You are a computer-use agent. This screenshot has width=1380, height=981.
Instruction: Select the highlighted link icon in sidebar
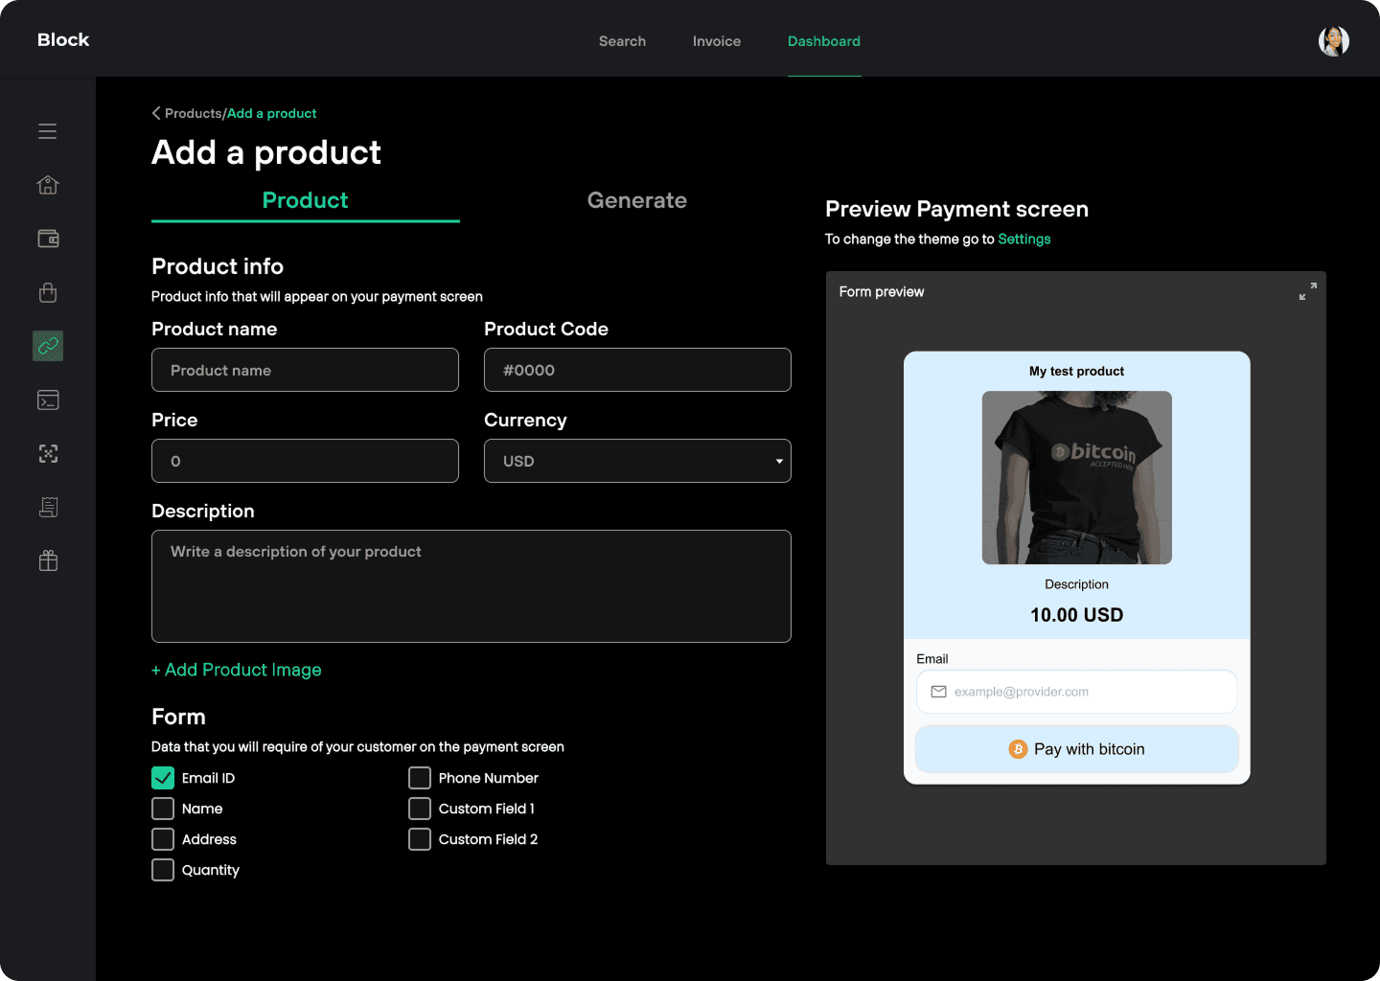[48, 346]
